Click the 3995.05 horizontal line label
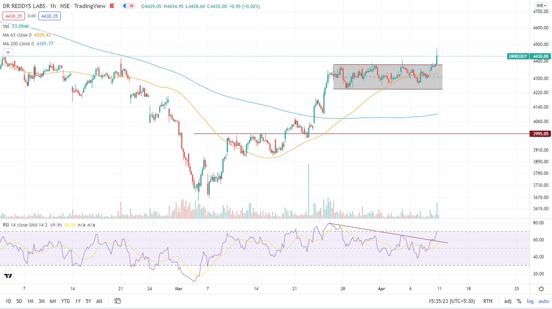The height and width of the screenshot is (309, 552). (x=540, y=134)
